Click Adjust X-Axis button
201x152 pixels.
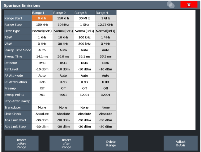(181, 143)
